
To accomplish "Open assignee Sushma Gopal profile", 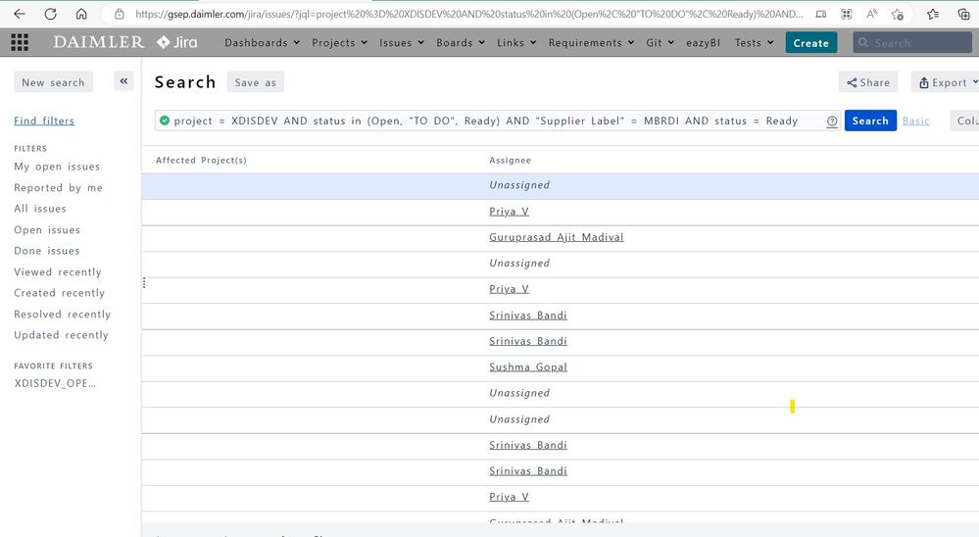I will pos(528,366).
